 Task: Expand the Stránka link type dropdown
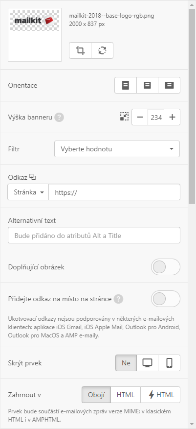[28, 192]
